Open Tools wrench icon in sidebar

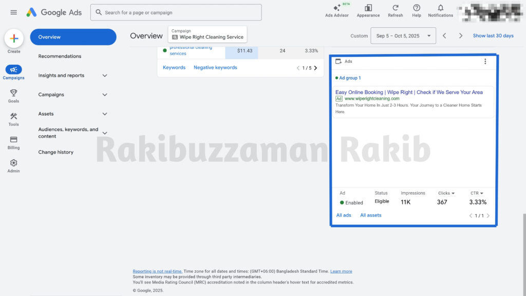[x=14, y=116]
